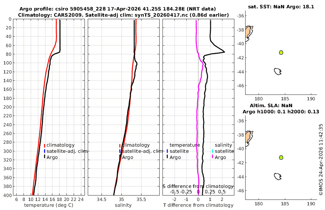Click the 'S difference from climatology' label

coord(198,186)
